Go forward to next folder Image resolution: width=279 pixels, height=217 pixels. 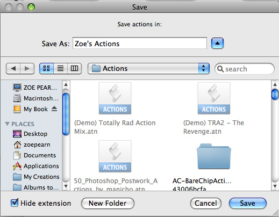pos(27,68)
